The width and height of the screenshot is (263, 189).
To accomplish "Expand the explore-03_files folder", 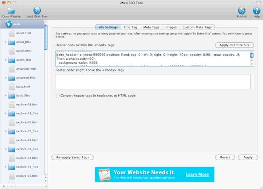I will pos(6,149).
